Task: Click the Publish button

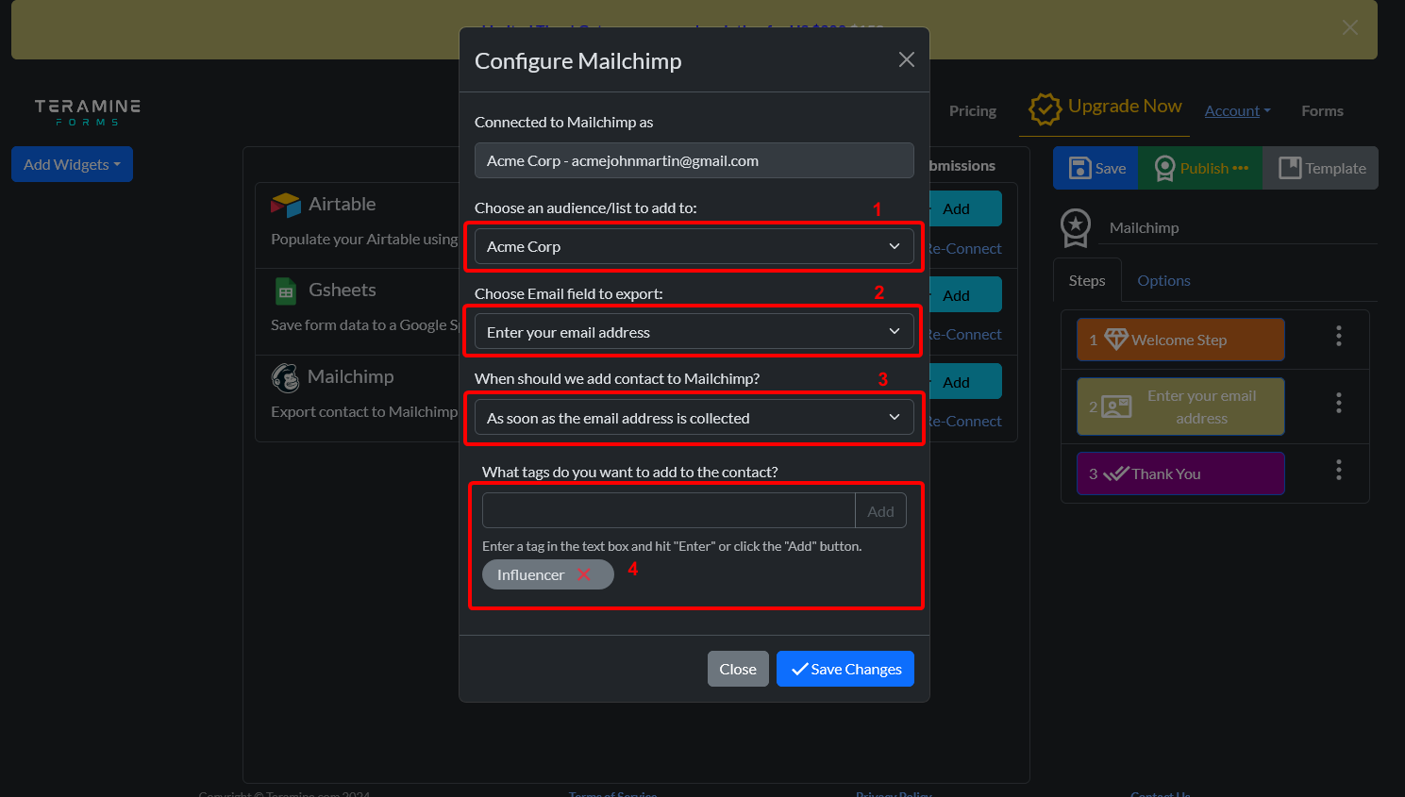Action: (x=1200, y=168)
